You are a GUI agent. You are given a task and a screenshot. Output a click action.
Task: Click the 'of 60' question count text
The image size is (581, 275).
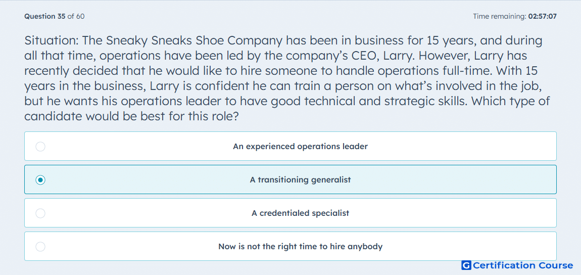[x=76, y=16]
